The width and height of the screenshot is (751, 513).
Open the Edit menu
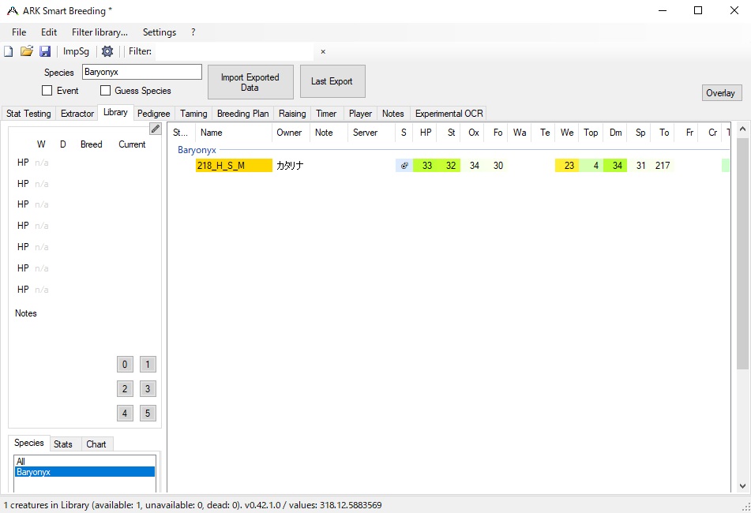pos(49,32)
